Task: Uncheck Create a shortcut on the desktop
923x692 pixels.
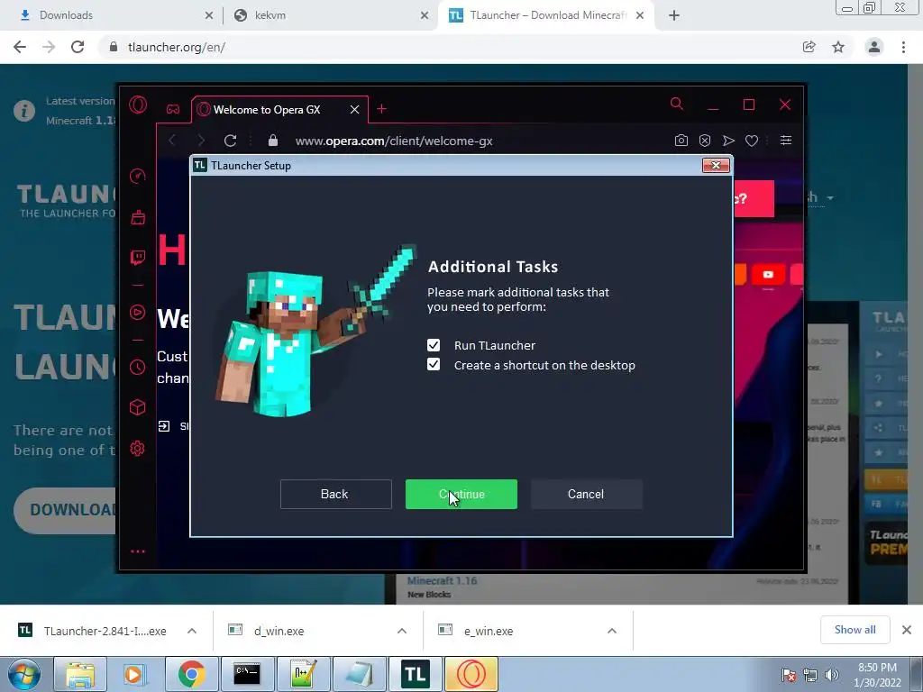Action: 434,365
